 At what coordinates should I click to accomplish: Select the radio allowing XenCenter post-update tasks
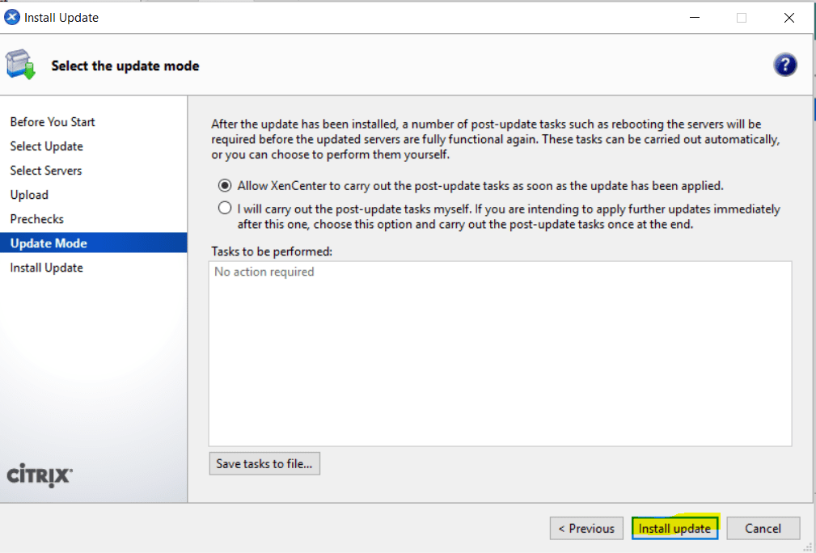[224, 184]
